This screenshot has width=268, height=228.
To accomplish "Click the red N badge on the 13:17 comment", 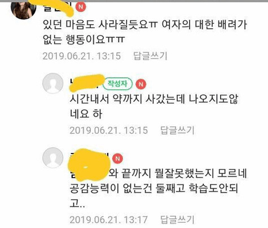I will point(117,159).
